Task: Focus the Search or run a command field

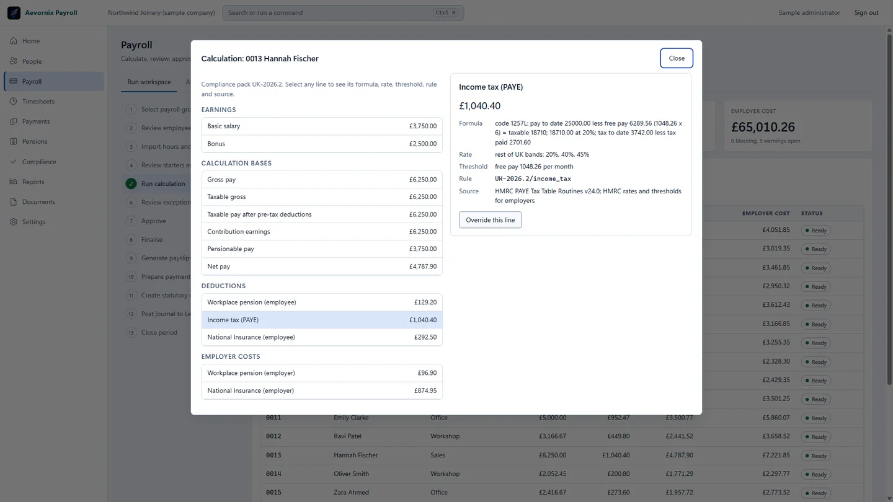Action: 343,12
